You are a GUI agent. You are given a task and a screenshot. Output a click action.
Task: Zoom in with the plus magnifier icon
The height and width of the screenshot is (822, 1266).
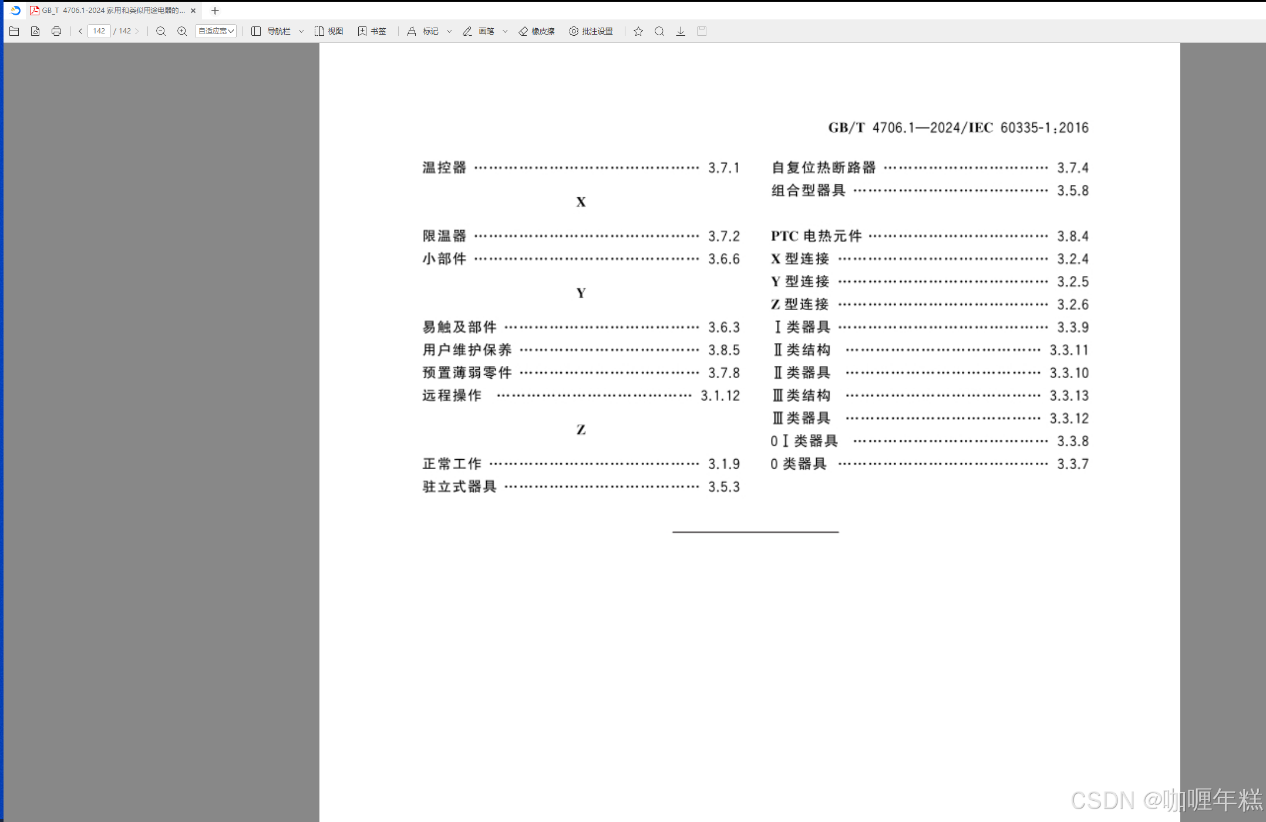182,31
